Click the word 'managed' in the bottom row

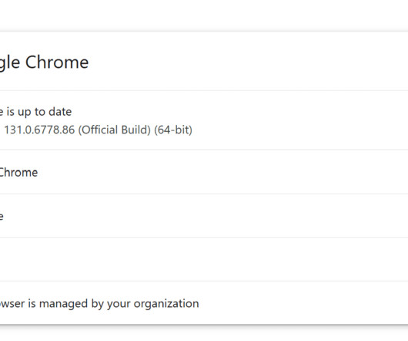tap(63, 304)
